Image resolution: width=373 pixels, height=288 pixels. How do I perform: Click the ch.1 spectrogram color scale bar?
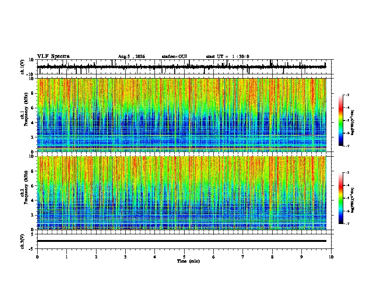pyautogui.click(x=341, y=120)
